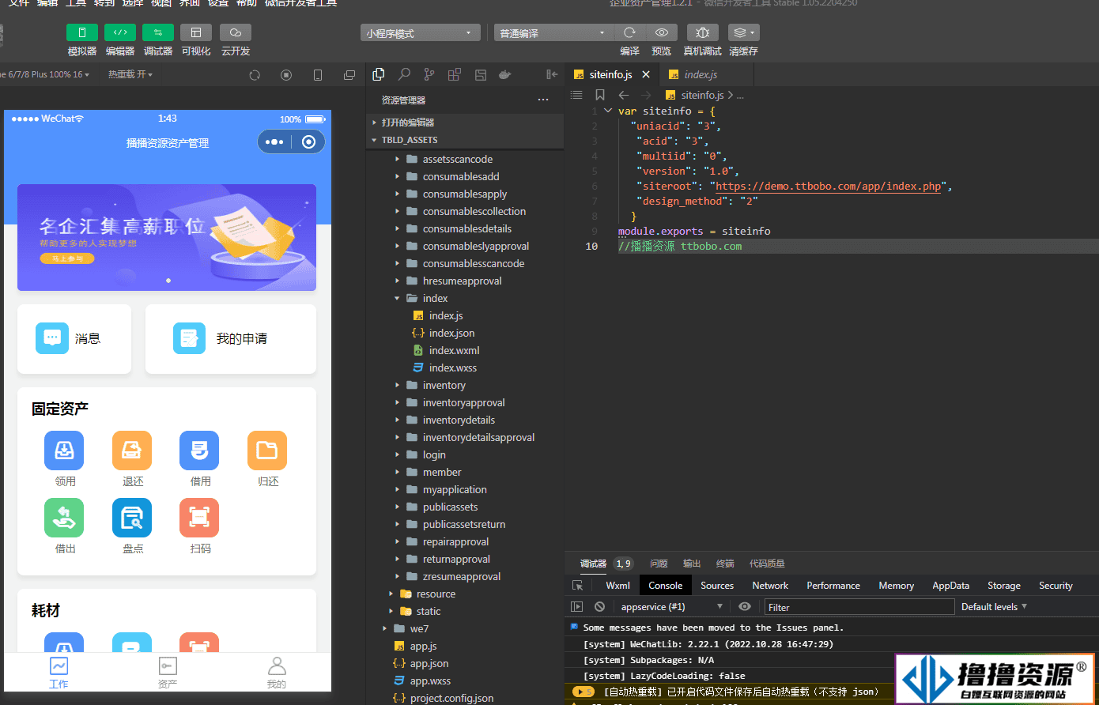Tap the 借用 borrow icon
1099x705 pixels.
pos(199,451)
